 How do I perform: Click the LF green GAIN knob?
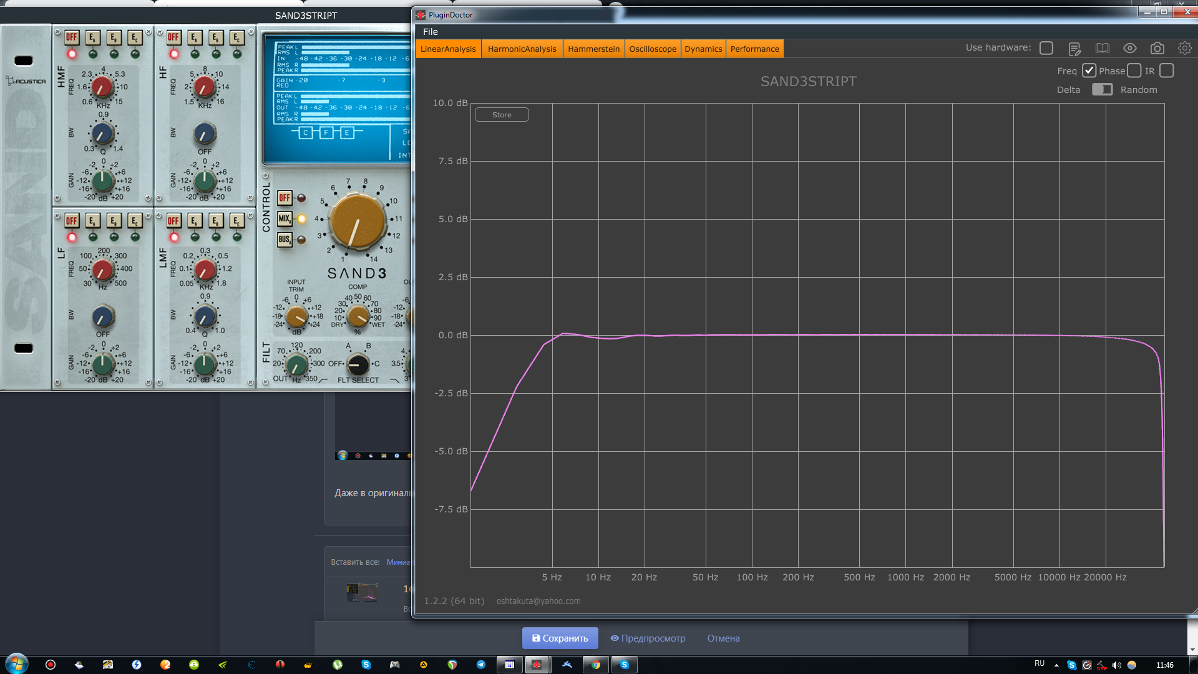pyautogui.click(x=103, y=364)
